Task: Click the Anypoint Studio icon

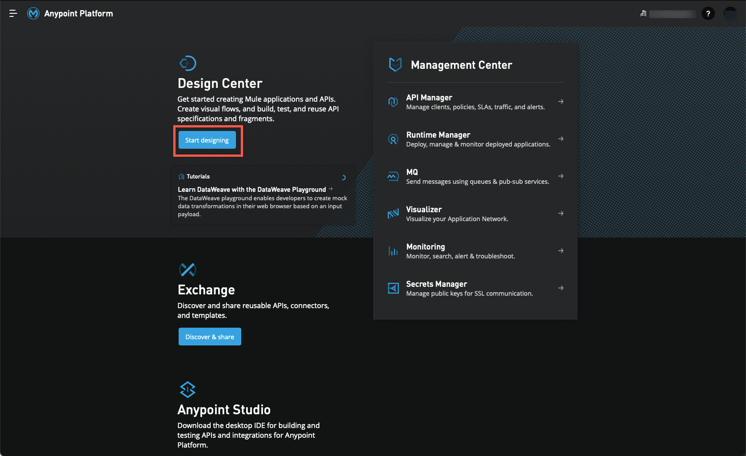Action: 187,389
